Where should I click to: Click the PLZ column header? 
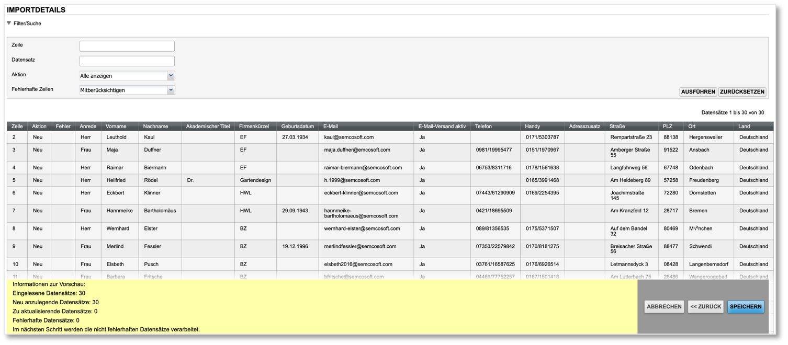point(667,126)
